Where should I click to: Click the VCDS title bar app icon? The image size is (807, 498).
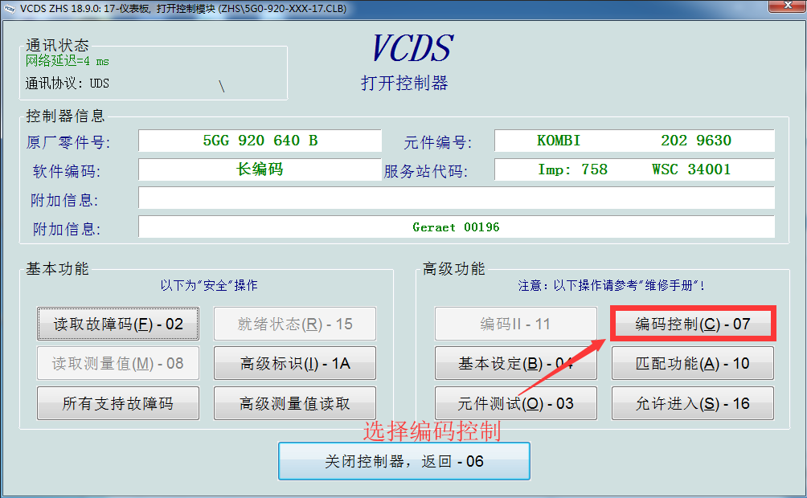10,8
